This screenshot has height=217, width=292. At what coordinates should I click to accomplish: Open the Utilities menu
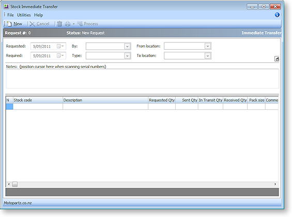pyautogui.click(x=24, y=15)
